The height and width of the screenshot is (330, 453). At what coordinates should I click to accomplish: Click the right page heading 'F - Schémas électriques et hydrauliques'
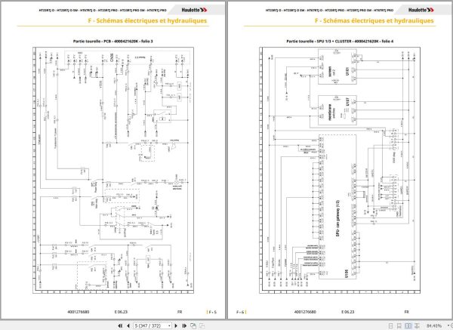pos(374,21)
